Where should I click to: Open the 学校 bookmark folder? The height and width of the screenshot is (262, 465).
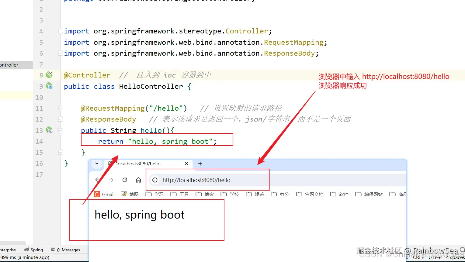230,194
